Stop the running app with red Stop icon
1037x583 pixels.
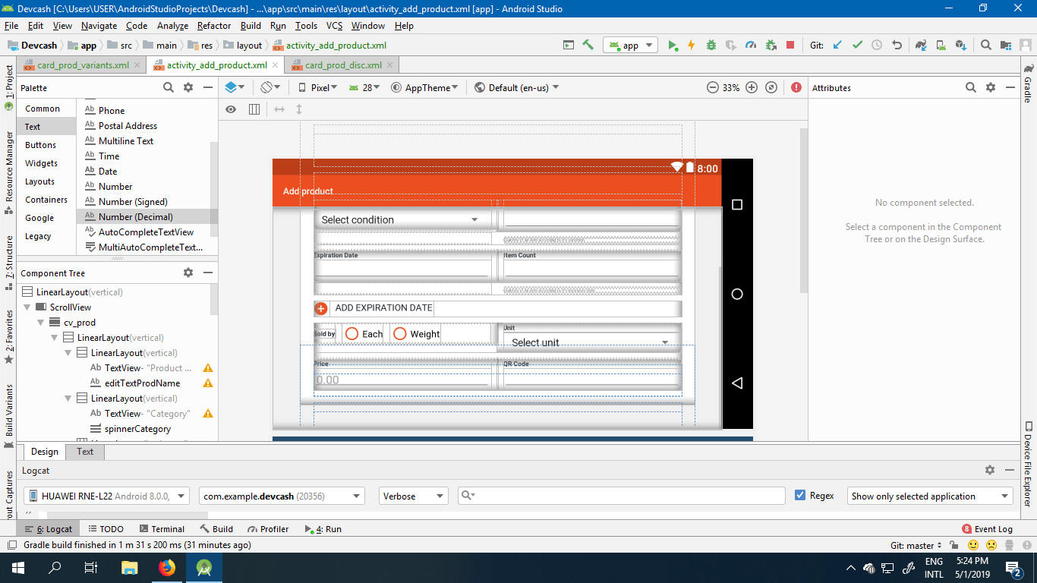click(790, 45)
